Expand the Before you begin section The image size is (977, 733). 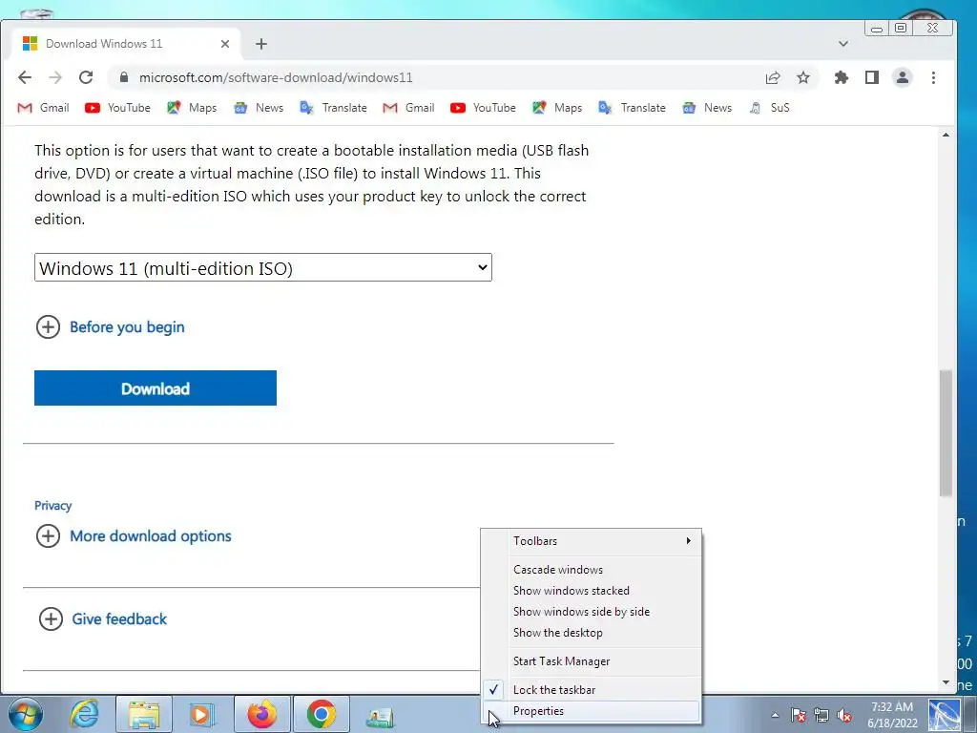111,326
